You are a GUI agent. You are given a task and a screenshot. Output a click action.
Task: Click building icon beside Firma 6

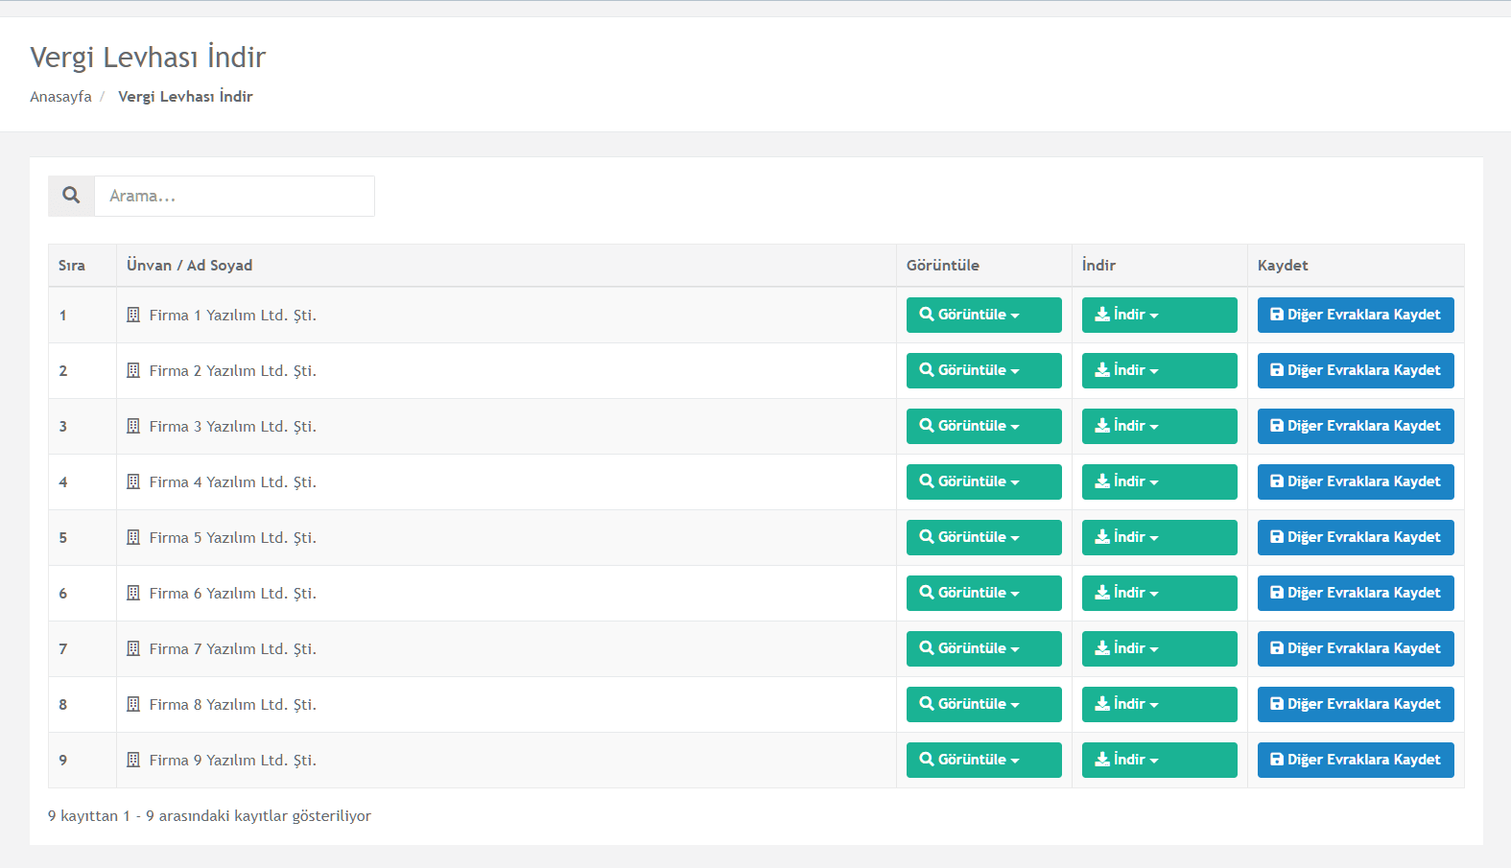coord(133,593)
